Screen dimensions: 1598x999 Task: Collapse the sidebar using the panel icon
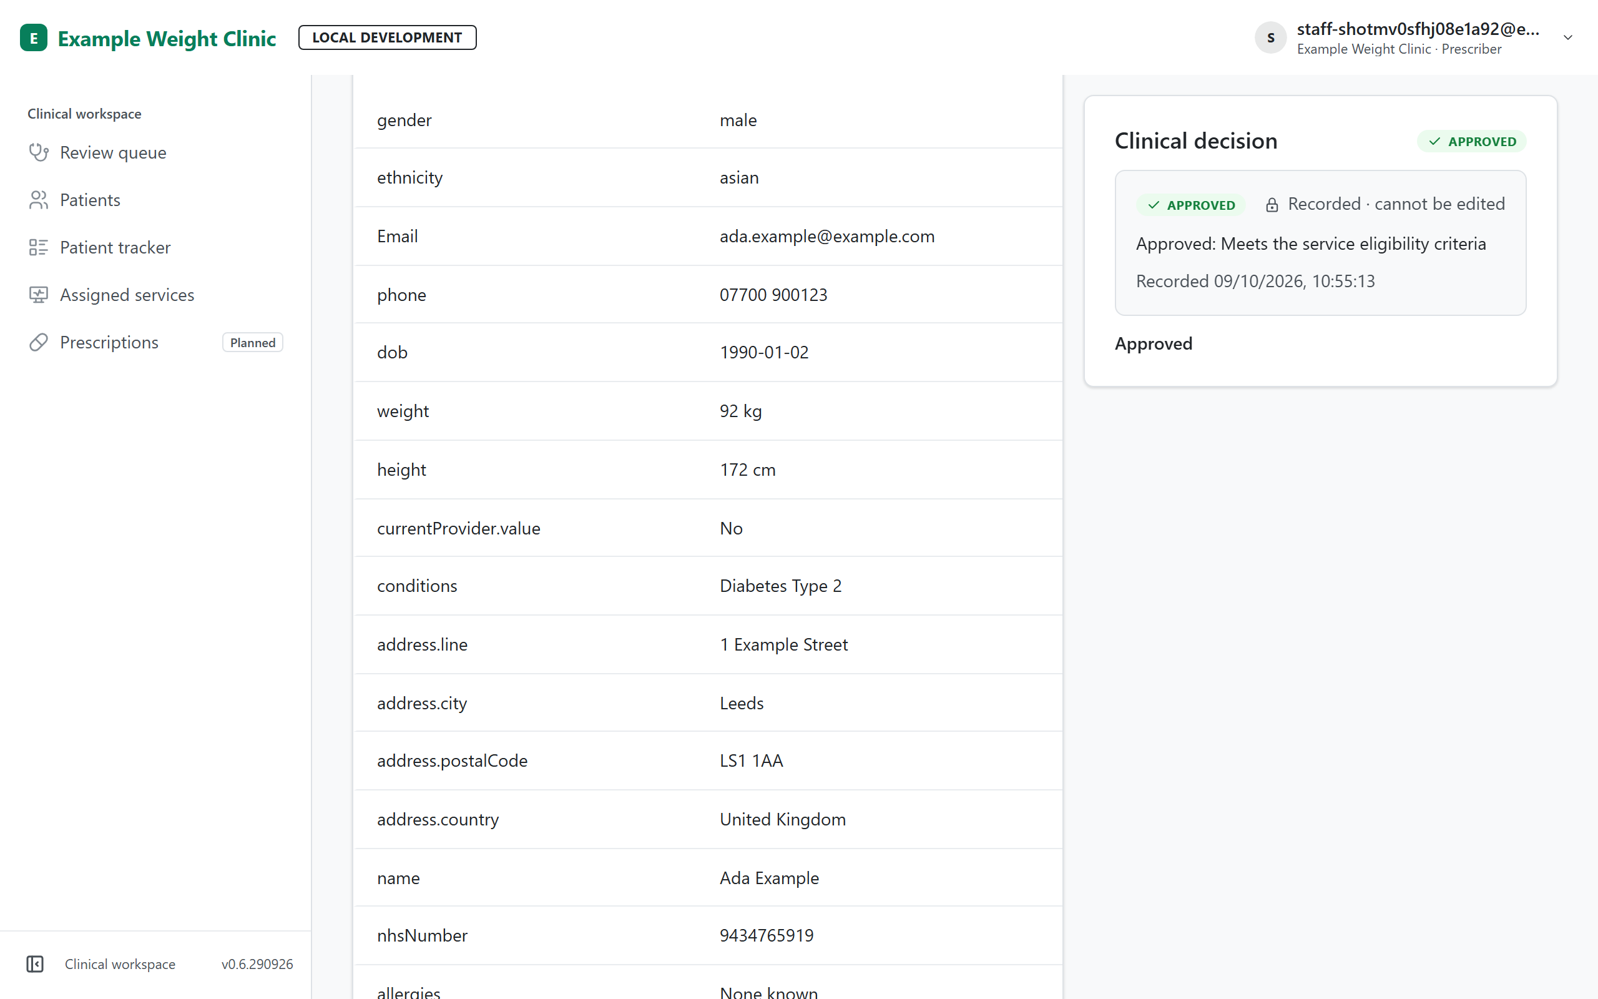pyautogui.click(x=35, y=964)
